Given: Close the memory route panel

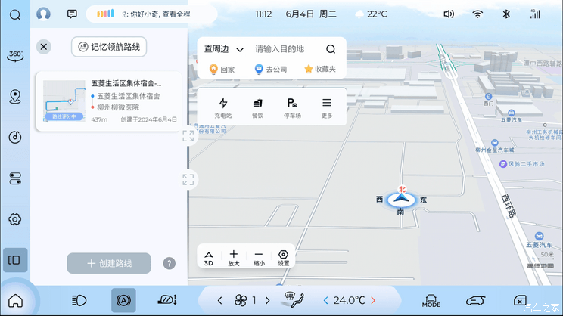Looking at the screenshot, I should (44, 47).
